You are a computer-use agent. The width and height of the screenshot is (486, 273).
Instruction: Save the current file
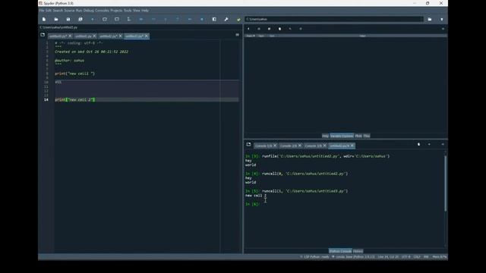[x=68, y=19]
